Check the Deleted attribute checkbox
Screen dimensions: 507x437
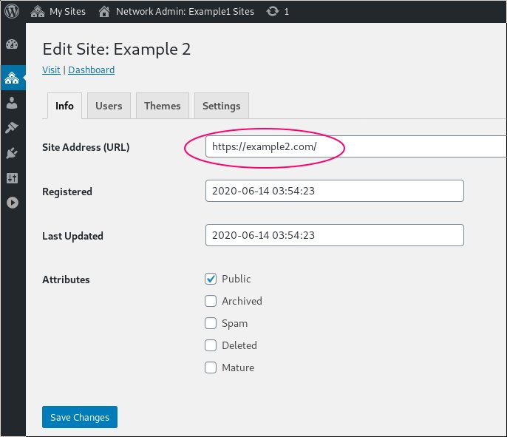point(211,345)
